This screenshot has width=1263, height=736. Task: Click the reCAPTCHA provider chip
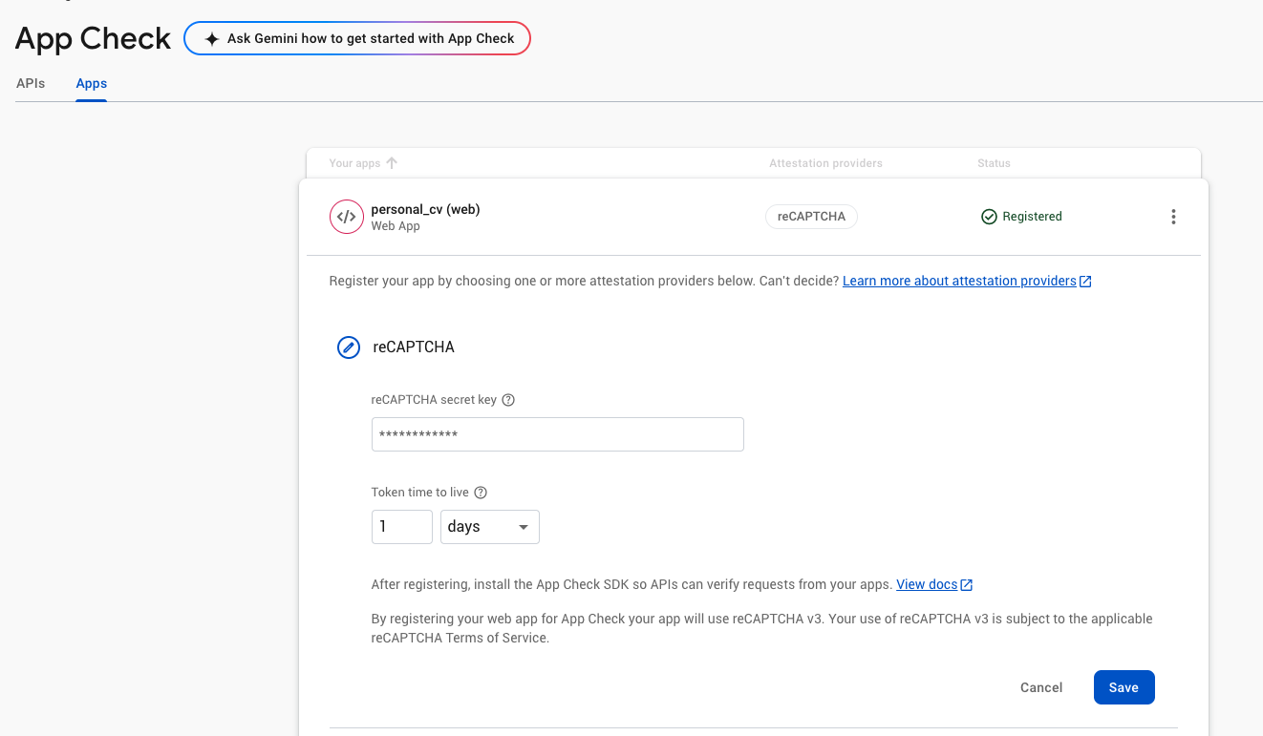[x=811, y=217]
